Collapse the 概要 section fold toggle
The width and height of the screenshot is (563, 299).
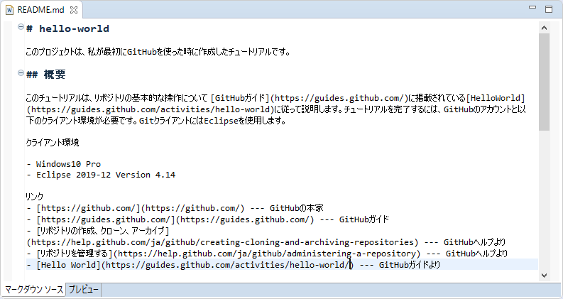point(21,73)
